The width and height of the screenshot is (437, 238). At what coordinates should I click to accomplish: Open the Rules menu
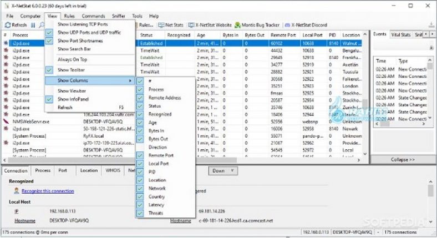(x=69, y=16)
